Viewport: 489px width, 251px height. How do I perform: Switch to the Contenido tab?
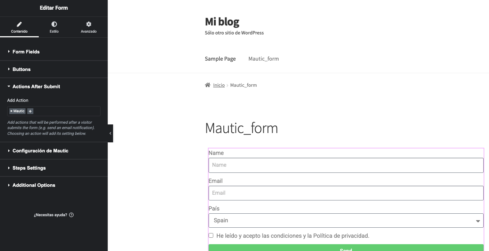coord(19,27)
